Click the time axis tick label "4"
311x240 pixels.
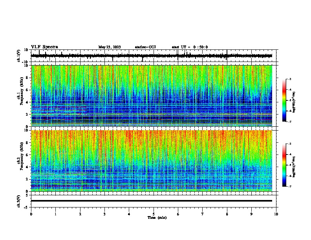point(129,214)
